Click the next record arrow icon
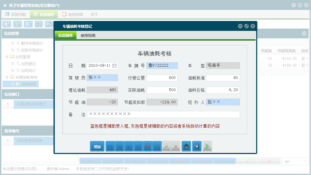 (x=129, y=146)
